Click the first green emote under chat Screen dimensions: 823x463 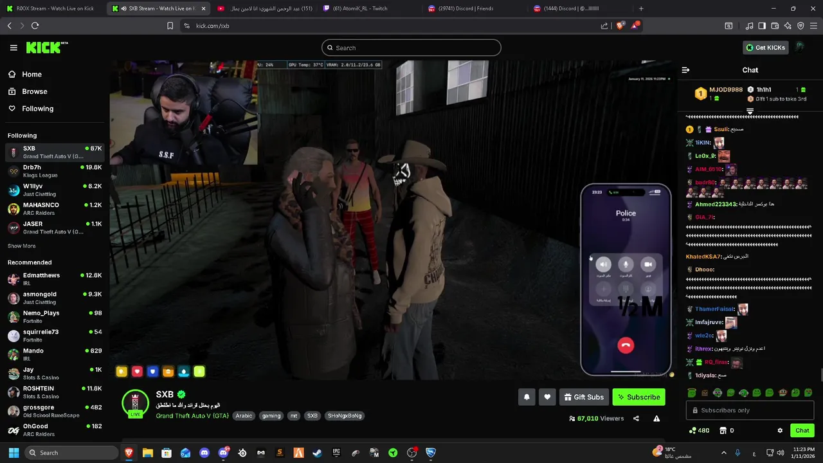pyautogui.click(x=692, y=393)
